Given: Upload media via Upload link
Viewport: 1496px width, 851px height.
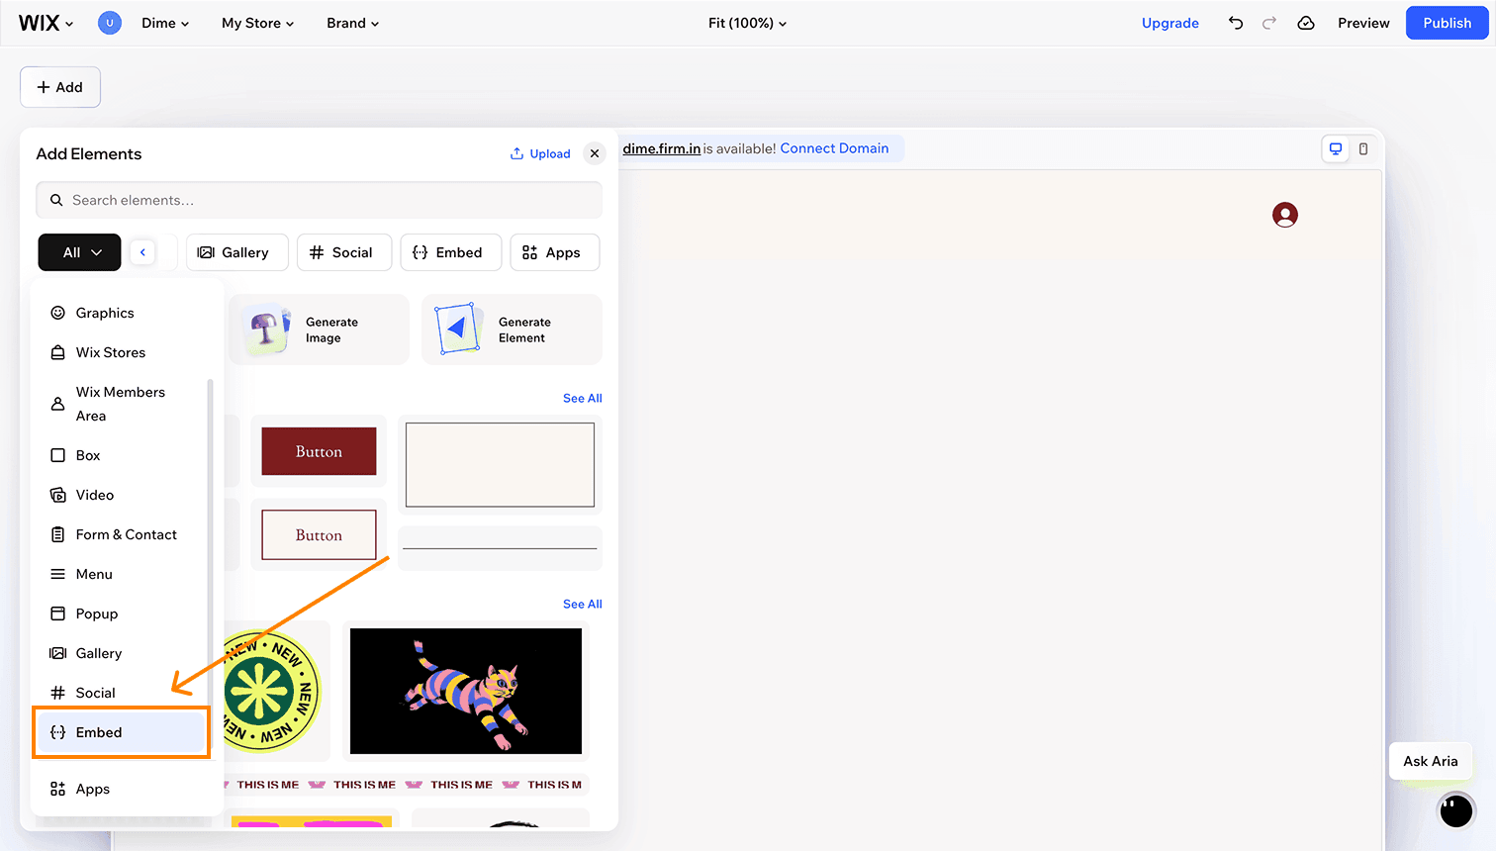Looking at the screenshot, I should (x=540, y=153).
